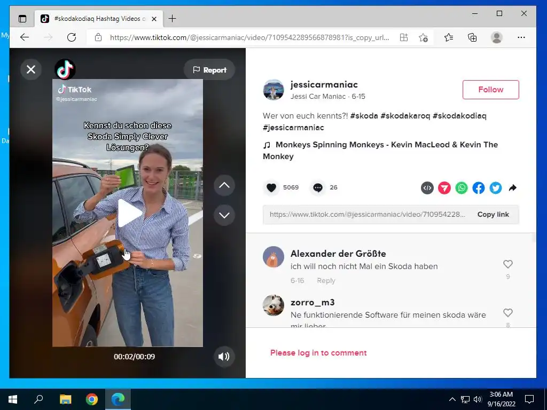Show hidden system tray icons
The width and height of the screenshot is (547, 410).
click(x=452, y=399)
